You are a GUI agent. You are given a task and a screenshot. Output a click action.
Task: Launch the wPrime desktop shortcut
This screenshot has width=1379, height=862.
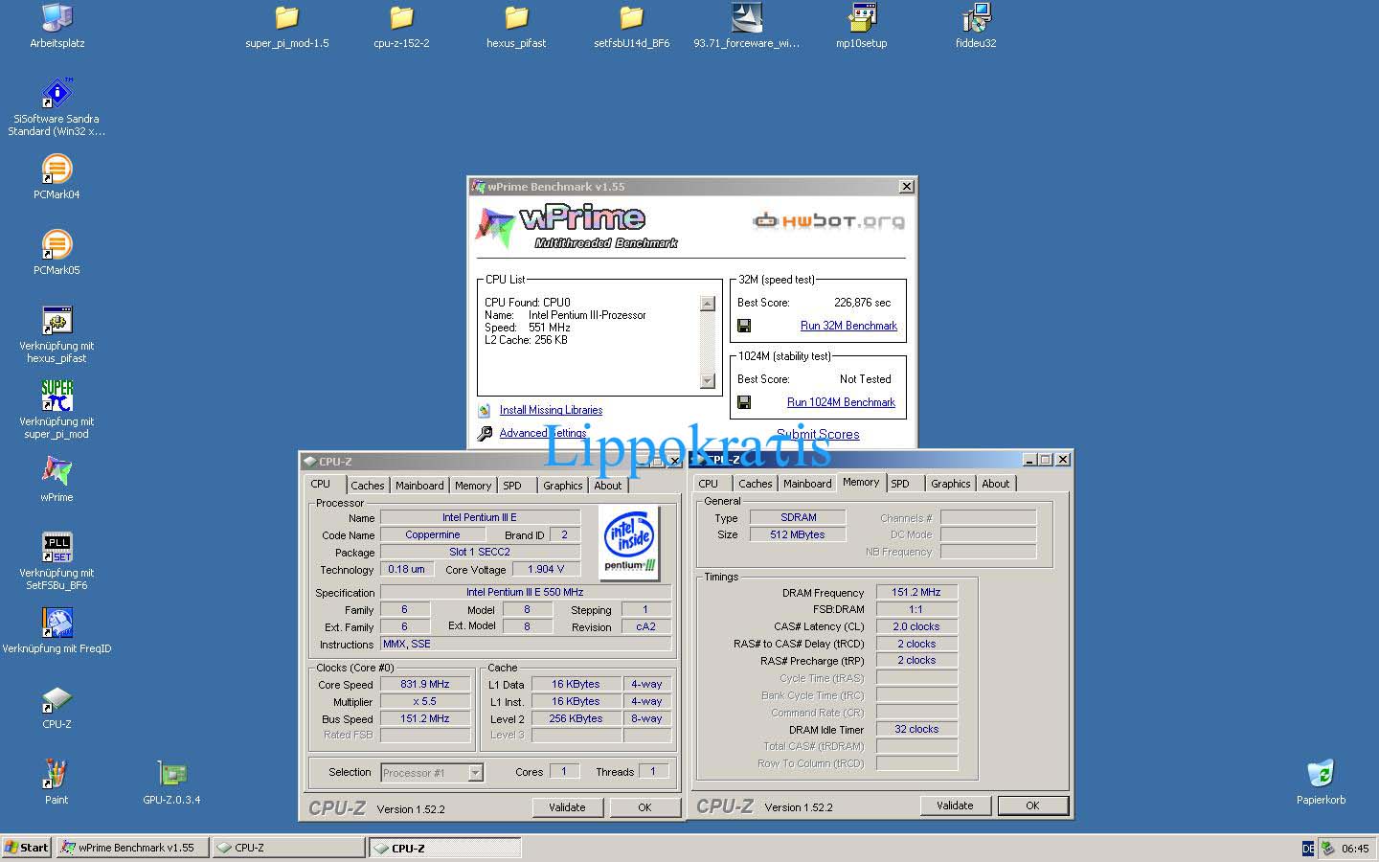coord(57,479)
